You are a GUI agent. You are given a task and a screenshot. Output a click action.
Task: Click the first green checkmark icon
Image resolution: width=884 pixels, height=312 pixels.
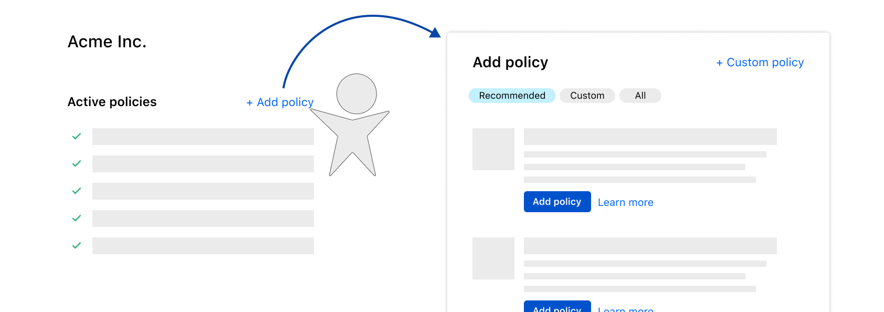coord(77,136)
